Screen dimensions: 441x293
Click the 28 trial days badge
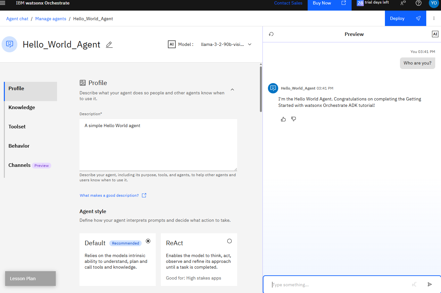[360, 3]
